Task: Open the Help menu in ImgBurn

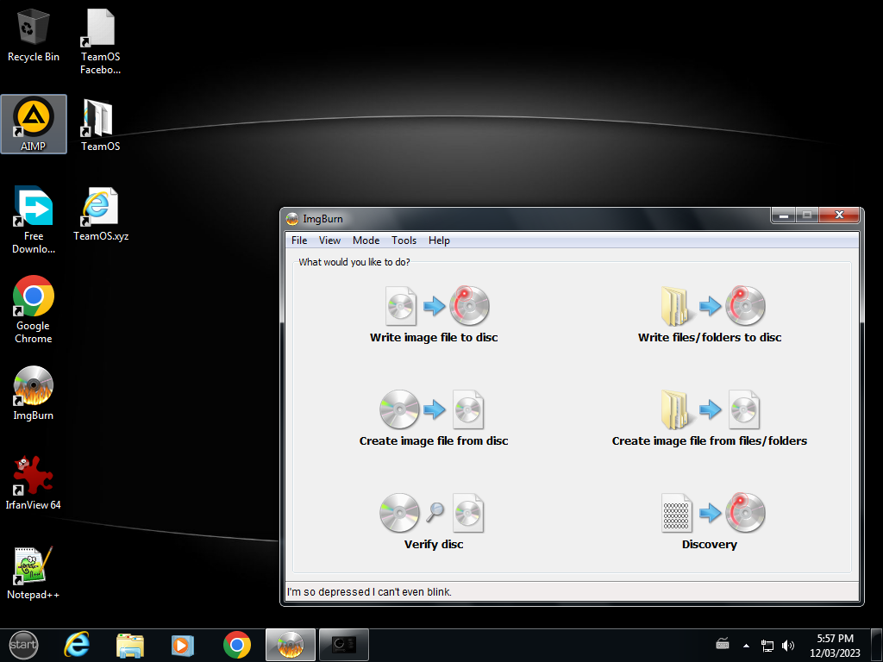Action: tap(439, 240)
